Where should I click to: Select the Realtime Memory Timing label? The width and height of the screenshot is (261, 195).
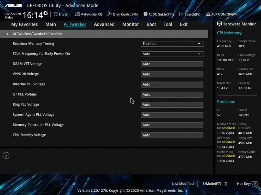tap(33, 44)
